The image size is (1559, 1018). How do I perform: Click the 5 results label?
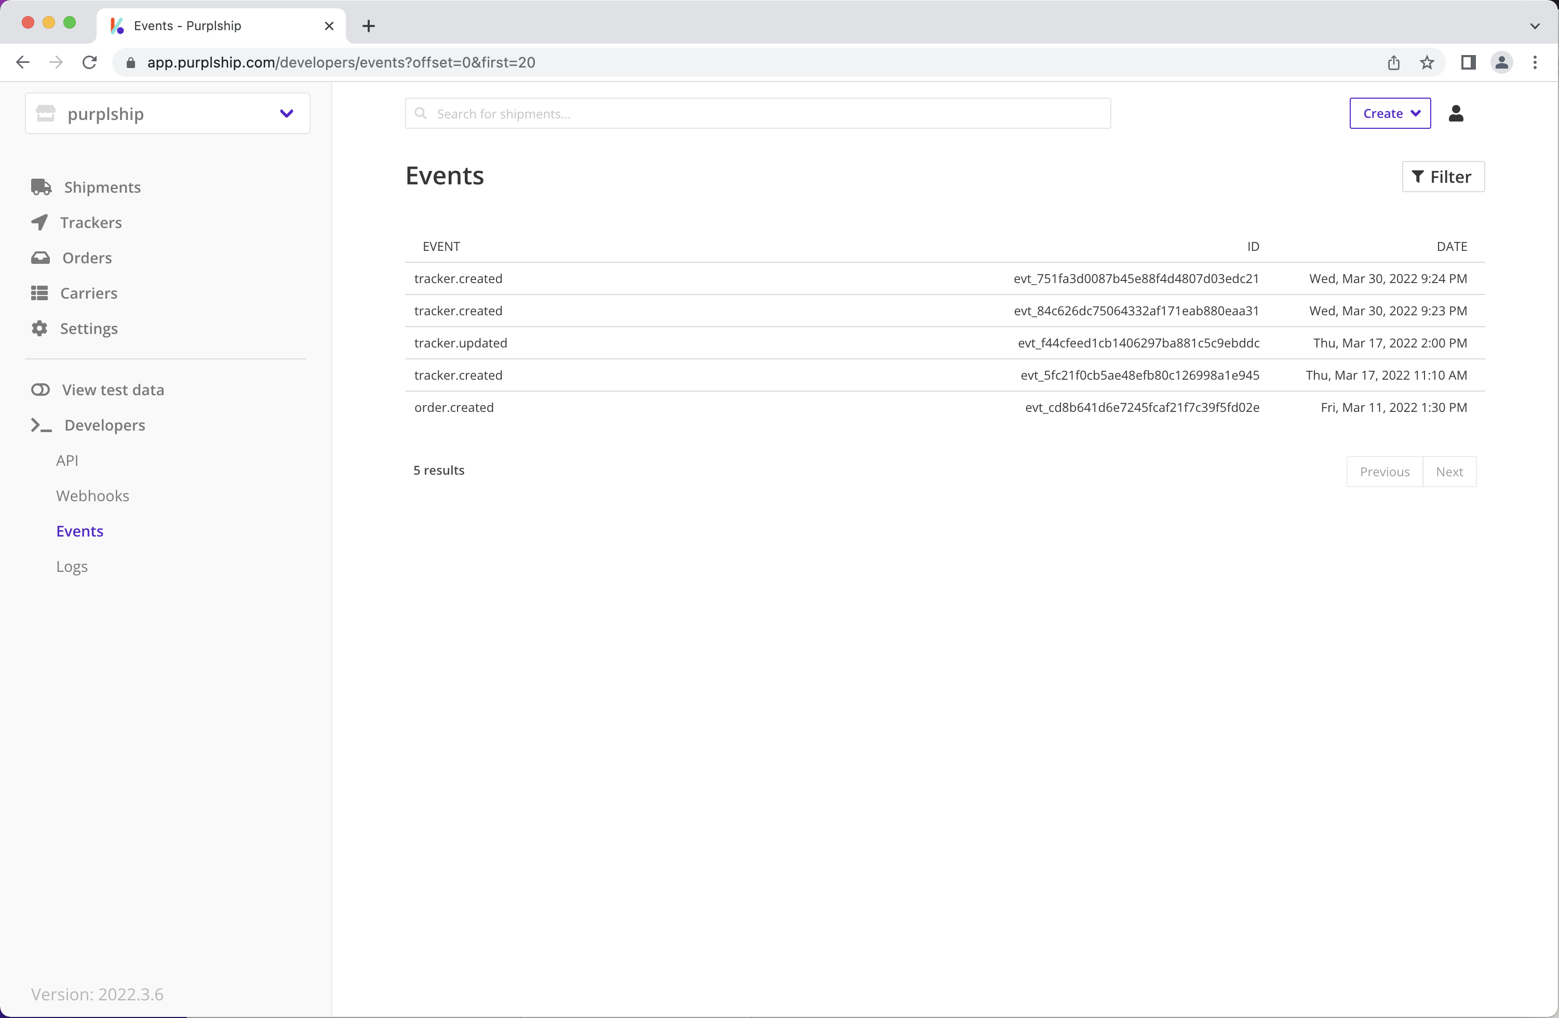tap(439, 471)
